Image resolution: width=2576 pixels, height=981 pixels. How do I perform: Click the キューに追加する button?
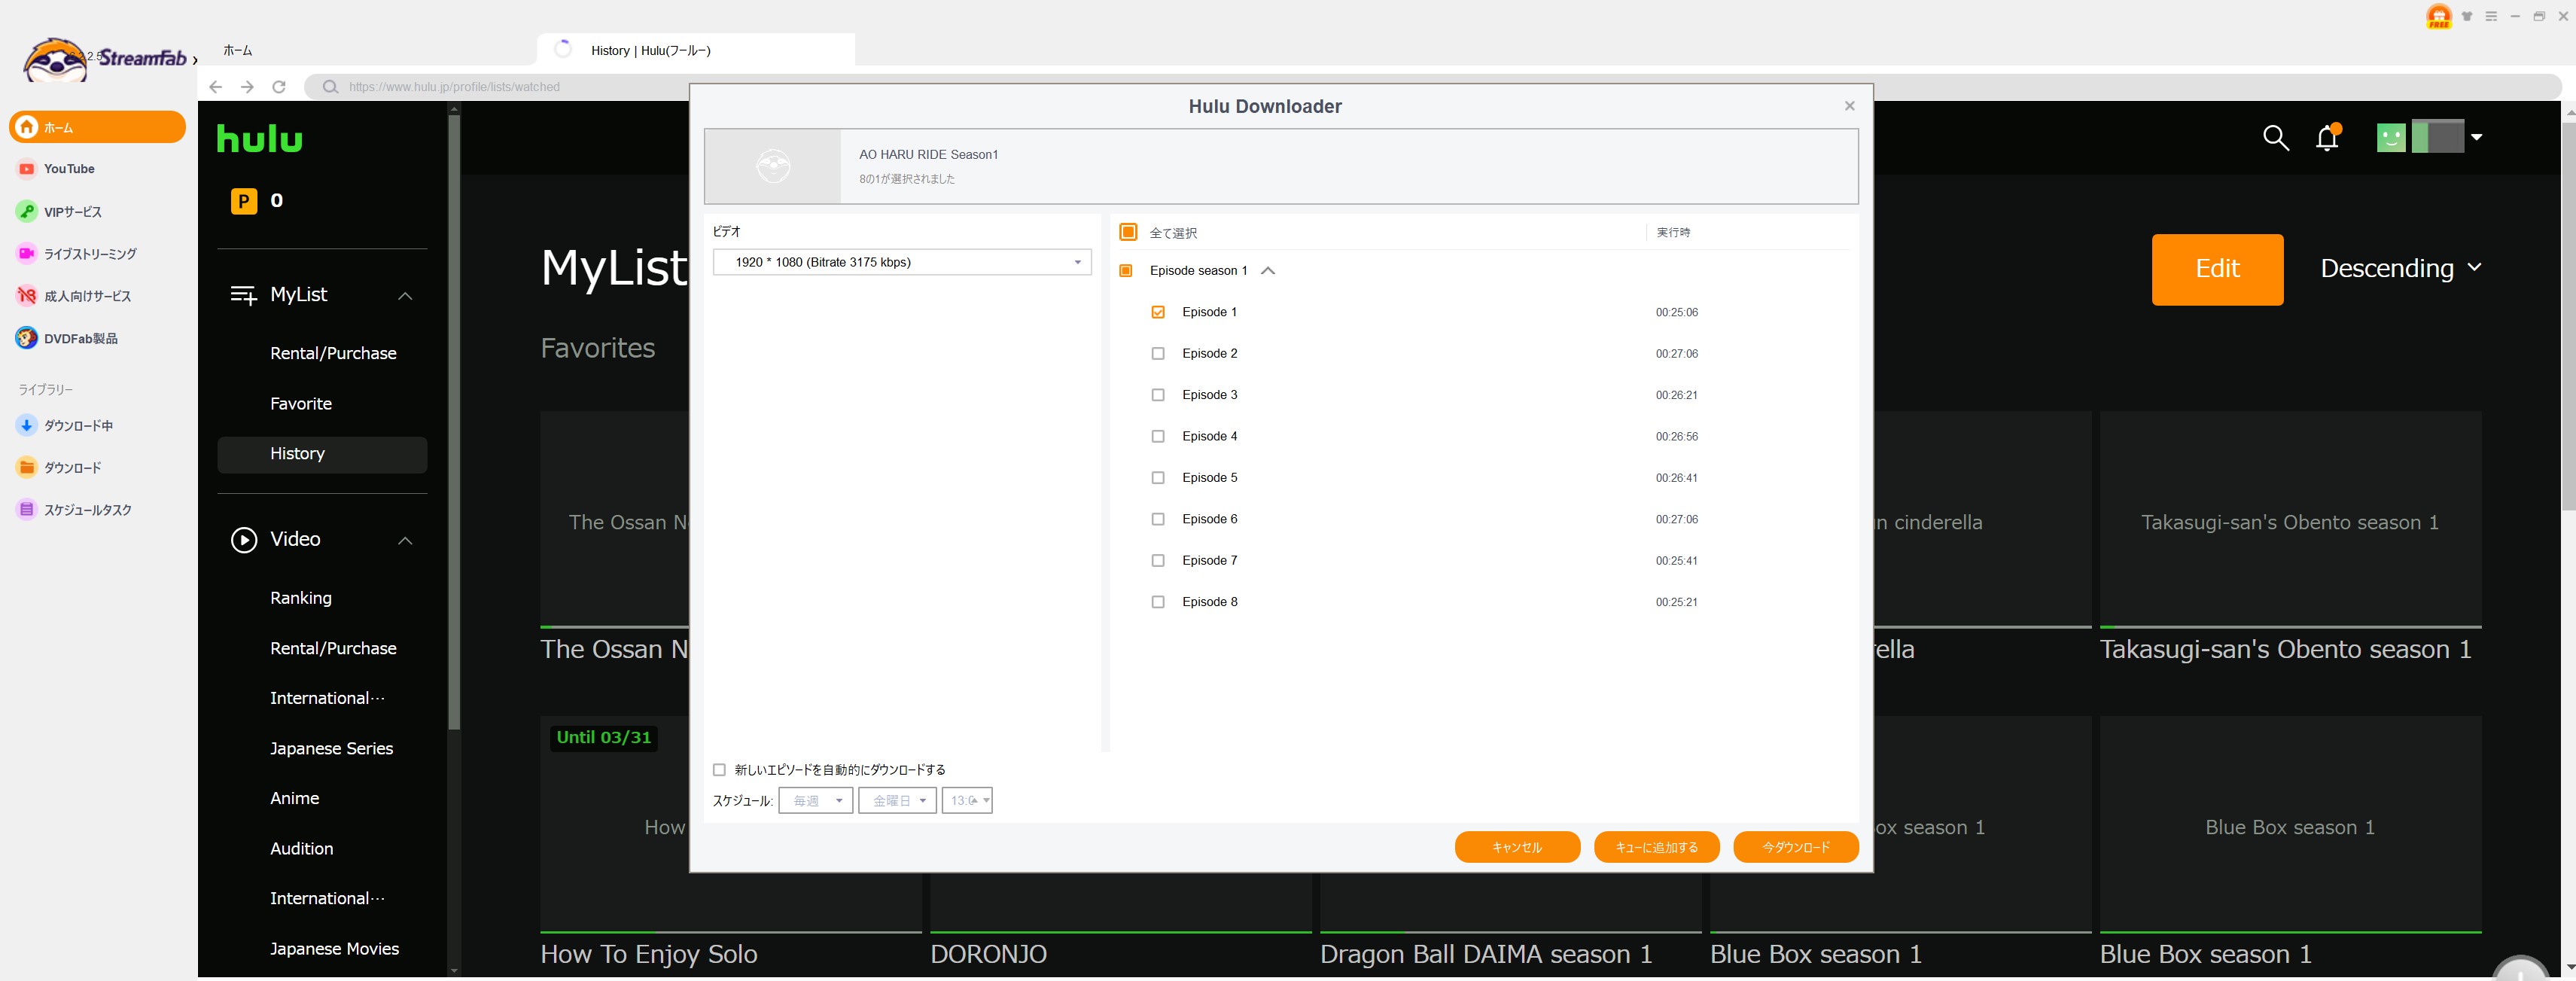point(1656,847)
